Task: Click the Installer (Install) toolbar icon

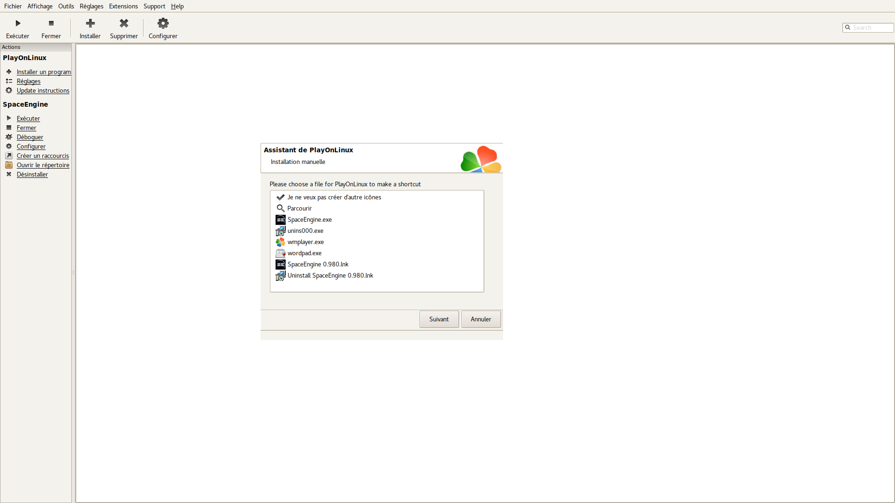Action: [90, 27]
